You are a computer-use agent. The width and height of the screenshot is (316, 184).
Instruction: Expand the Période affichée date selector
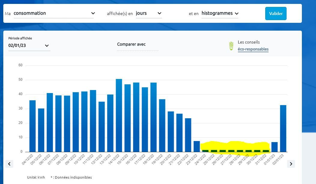pyautogui.click(x=29, y=46)
